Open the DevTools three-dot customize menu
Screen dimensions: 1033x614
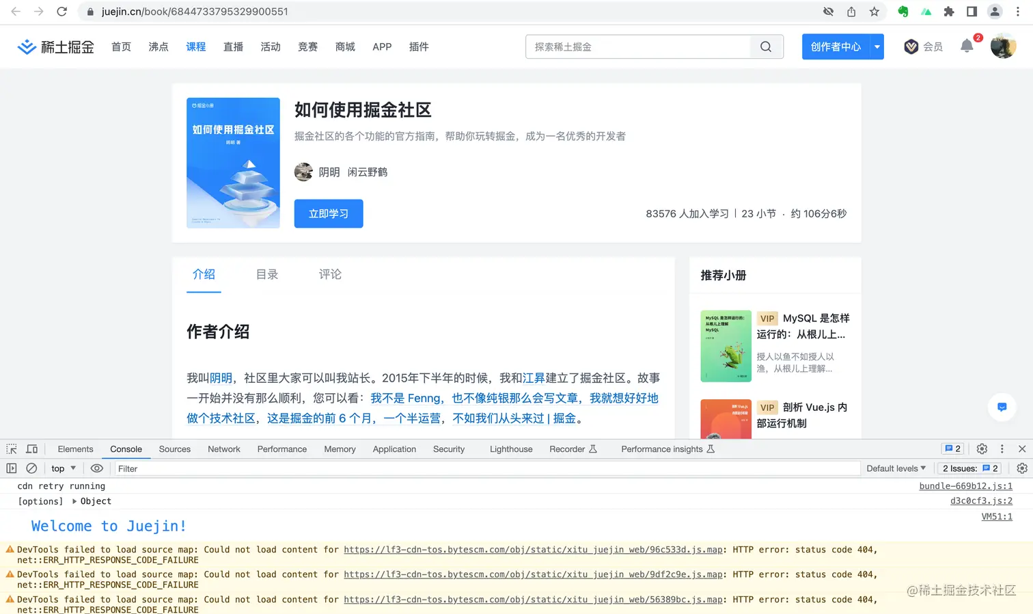tap(1002, 449)
